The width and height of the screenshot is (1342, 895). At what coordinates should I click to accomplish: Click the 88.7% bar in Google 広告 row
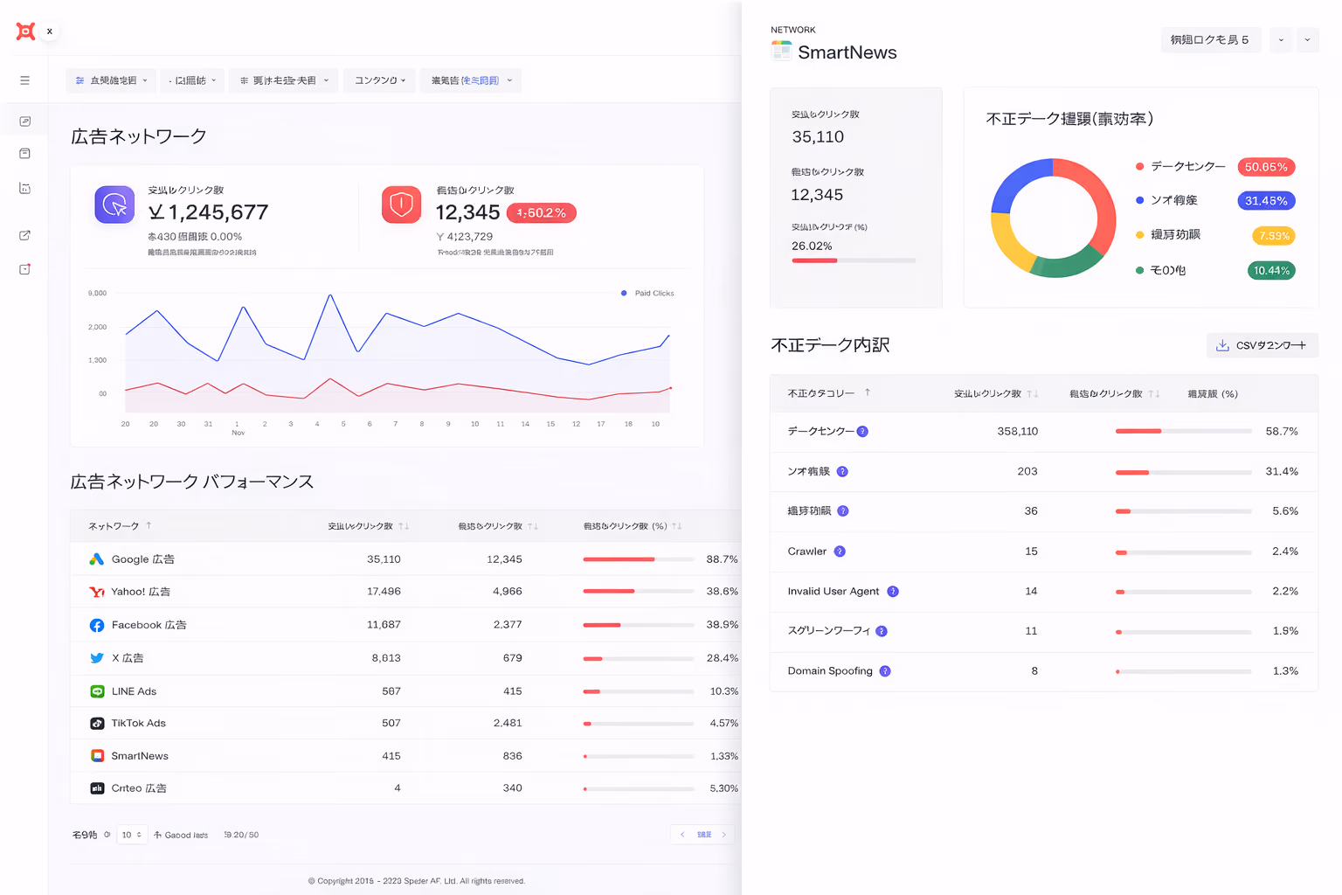coord(639,559)
